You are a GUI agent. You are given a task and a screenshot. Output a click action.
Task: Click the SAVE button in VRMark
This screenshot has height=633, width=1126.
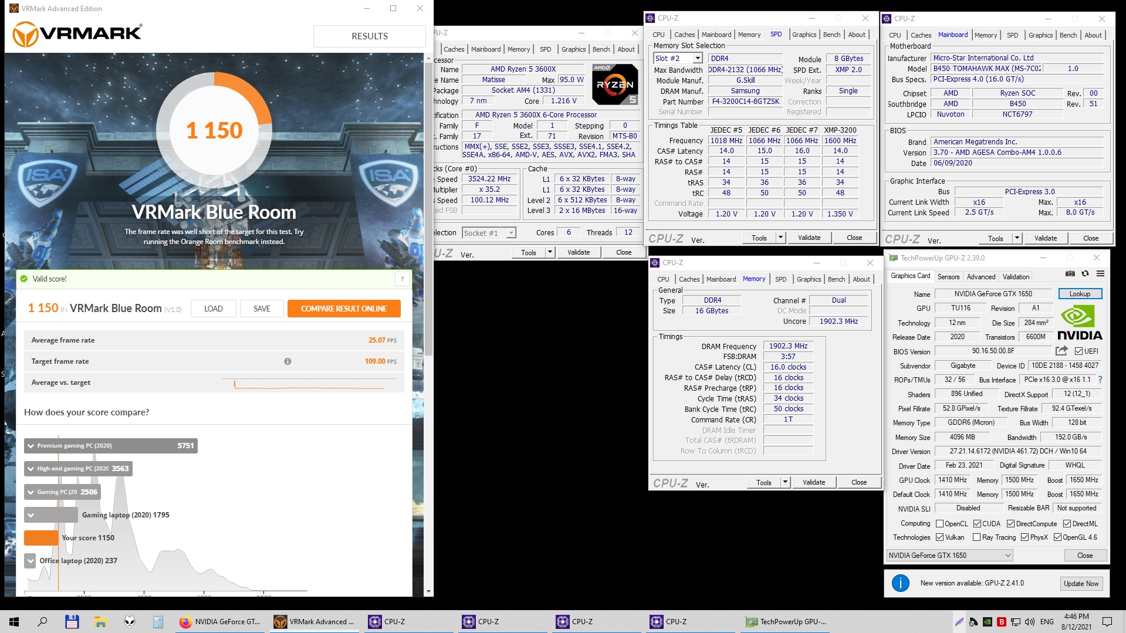click(x=262, y=309)
